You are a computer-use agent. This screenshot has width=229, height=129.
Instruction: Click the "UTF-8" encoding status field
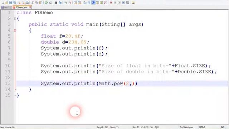tap(202, 127)
